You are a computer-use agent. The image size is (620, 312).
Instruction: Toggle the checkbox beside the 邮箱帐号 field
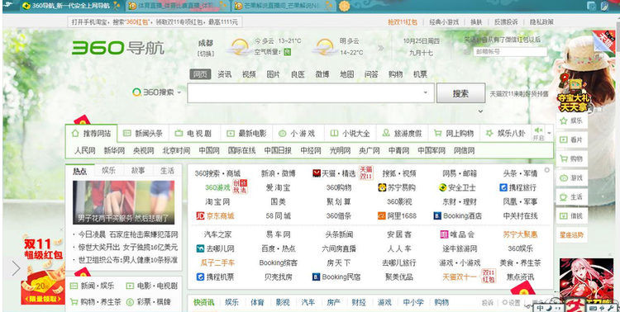point(467,52)
